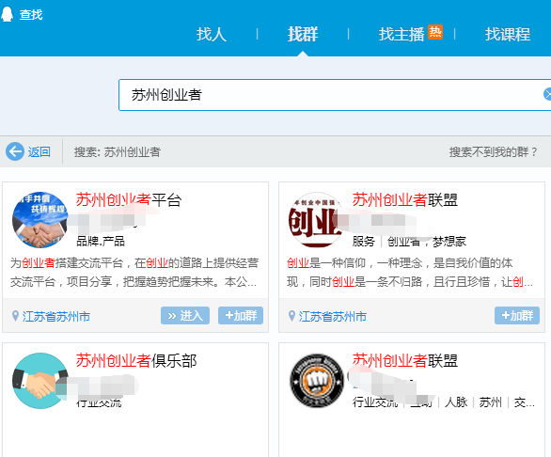The width and height of the screenshot is (551, 457).
Task: Open 搜索不到我的群？ help link
Action: pyautogui.click(x=493, y=152)
